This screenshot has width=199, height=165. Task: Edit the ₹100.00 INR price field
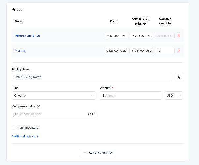point(116,36)
